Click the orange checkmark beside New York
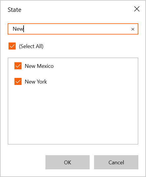 click(18, 81)
